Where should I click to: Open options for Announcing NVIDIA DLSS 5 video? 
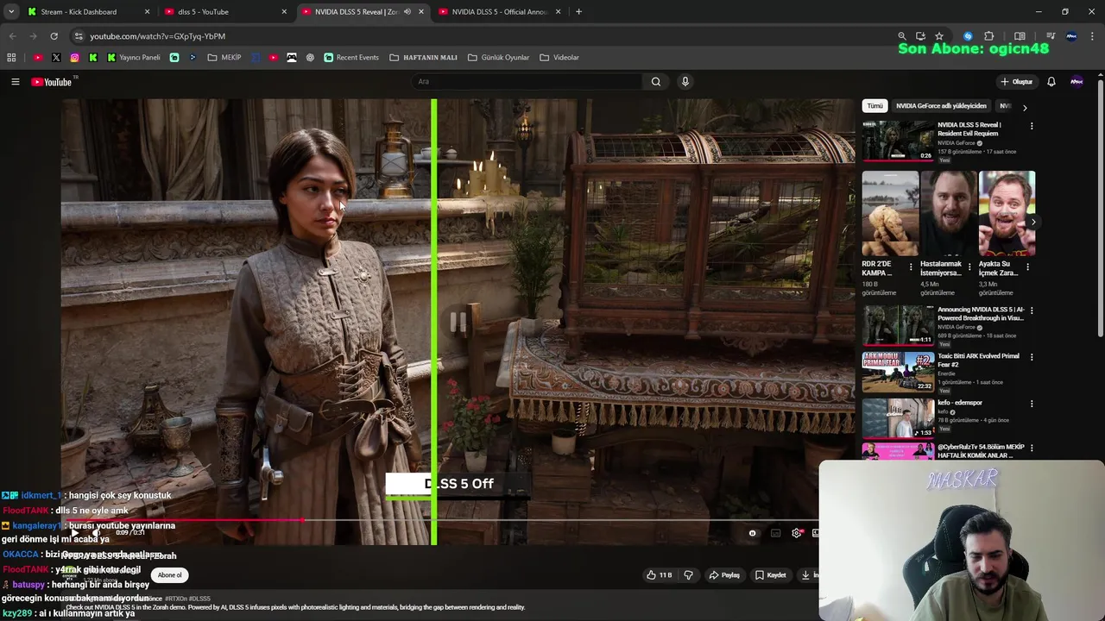pyautogui.click(x=1032, y=310)
